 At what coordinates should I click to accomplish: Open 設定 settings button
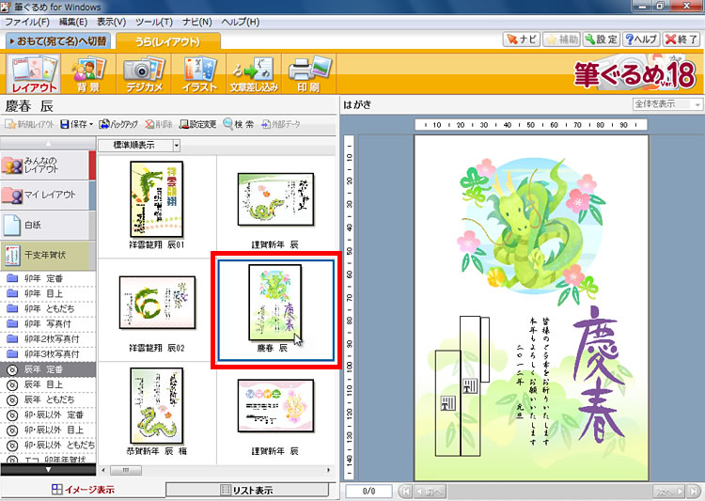pyautogui.click(x=602, y=39)
